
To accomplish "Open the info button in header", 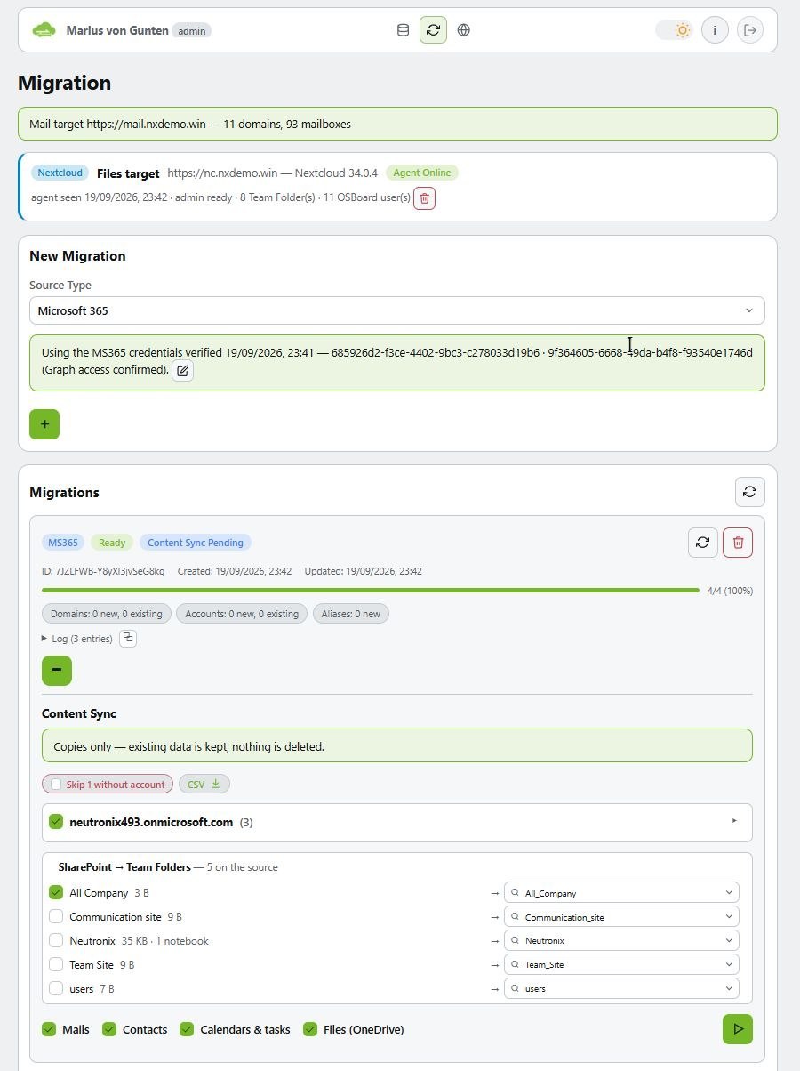I will point(715,30).
